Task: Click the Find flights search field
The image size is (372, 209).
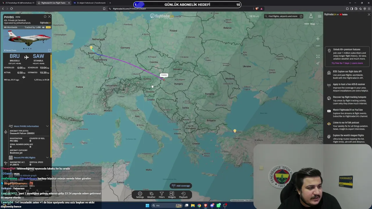Action: [283, 16]
